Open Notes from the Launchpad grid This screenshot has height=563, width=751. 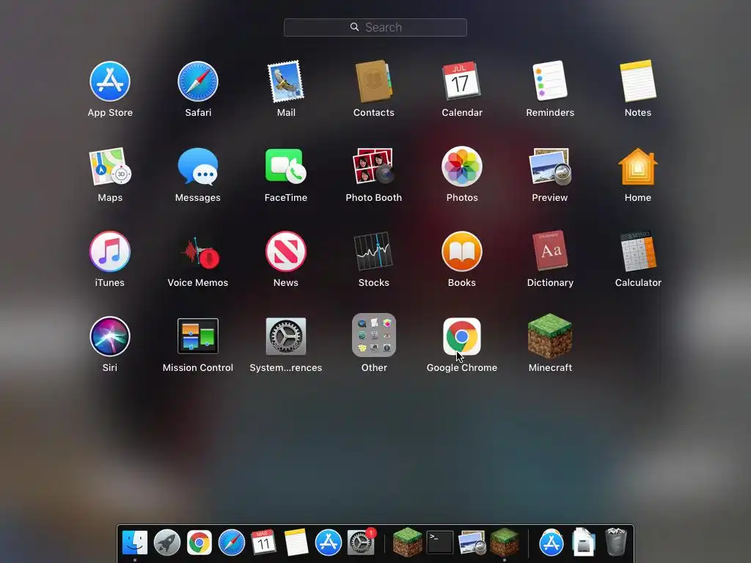coord(638,81)
